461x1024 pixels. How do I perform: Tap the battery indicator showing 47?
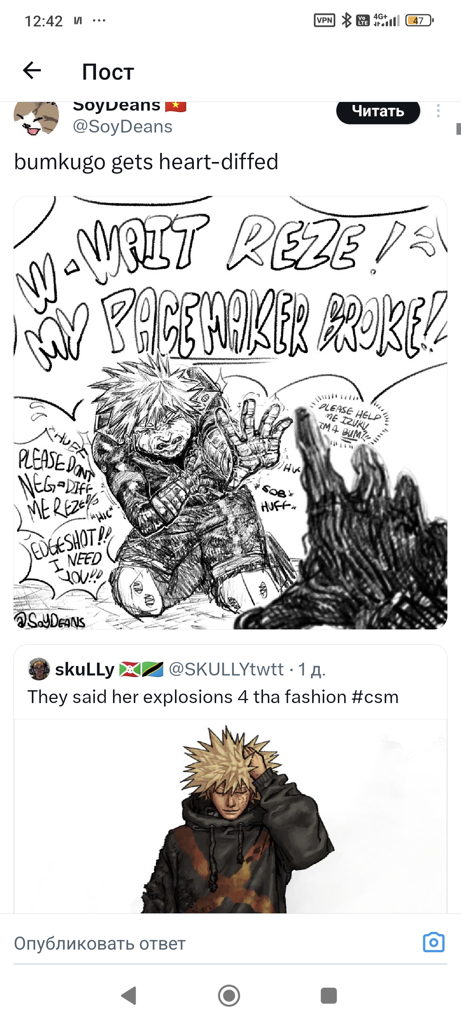pyautogui.click(x=419, y=20)
